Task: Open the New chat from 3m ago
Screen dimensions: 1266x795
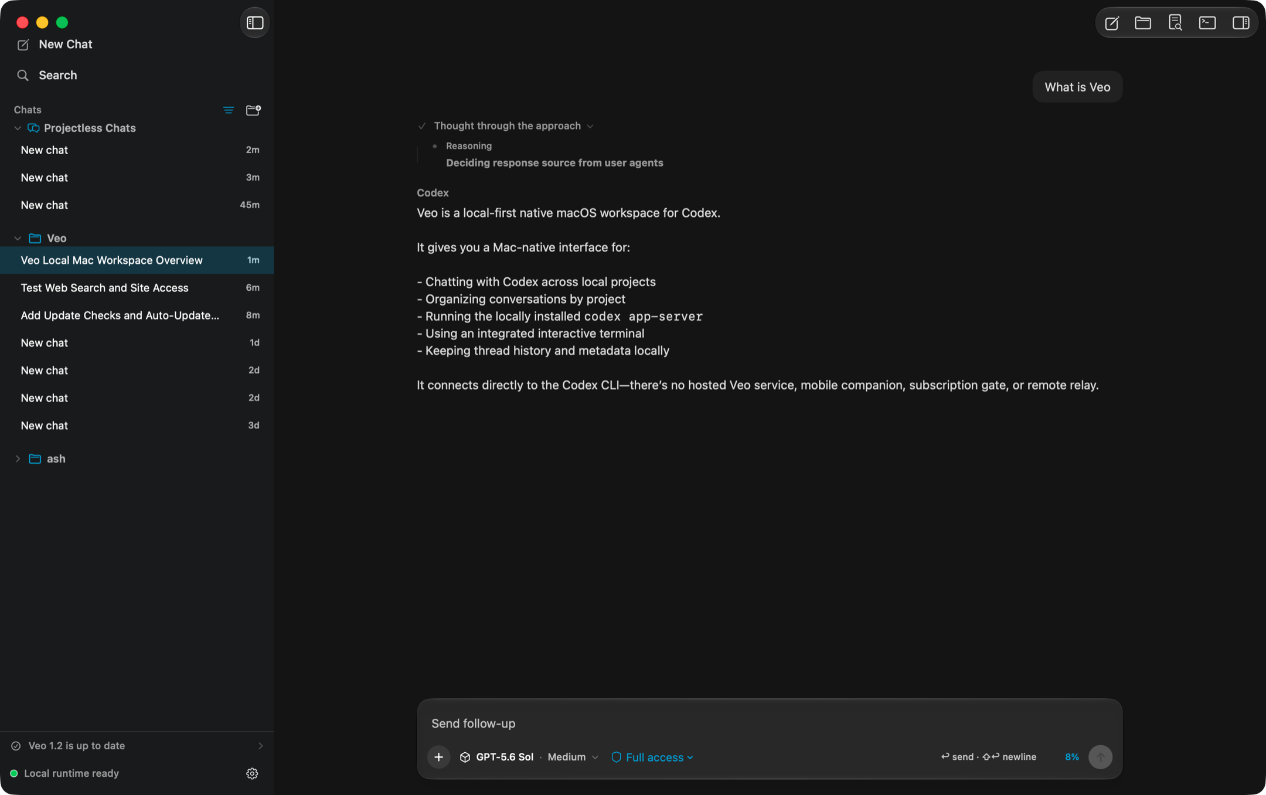Action: coord(137,178)
